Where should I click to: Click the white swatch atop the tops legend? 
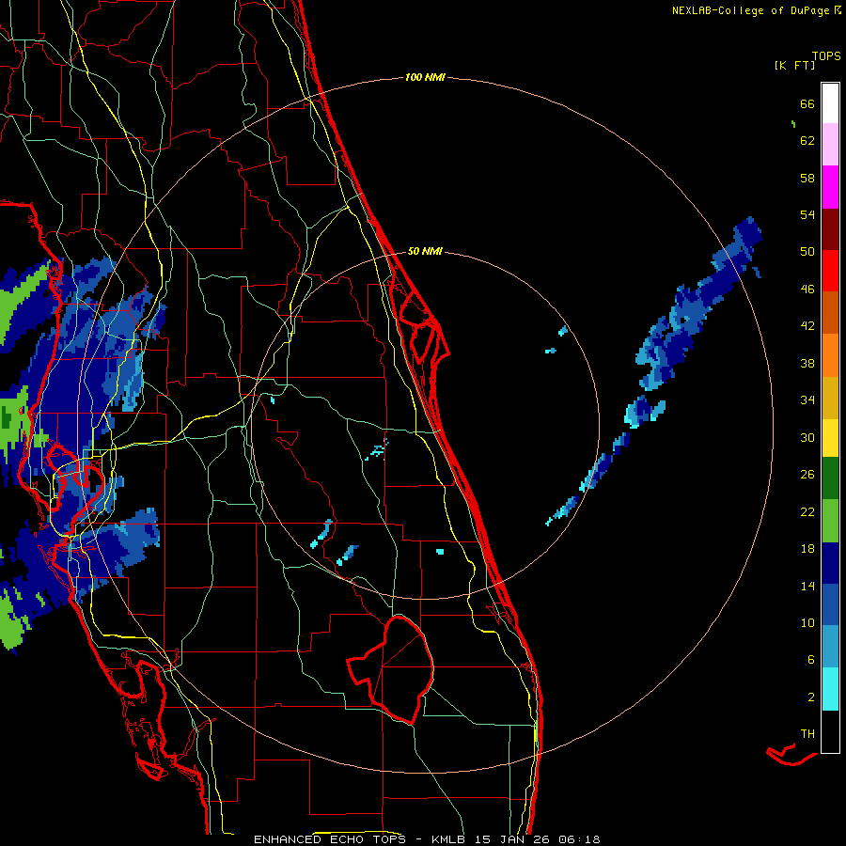830,103
